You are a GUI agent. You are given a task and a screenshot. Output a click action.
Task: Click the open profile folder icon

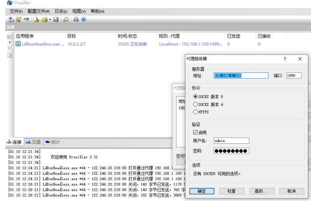(45, 20)
